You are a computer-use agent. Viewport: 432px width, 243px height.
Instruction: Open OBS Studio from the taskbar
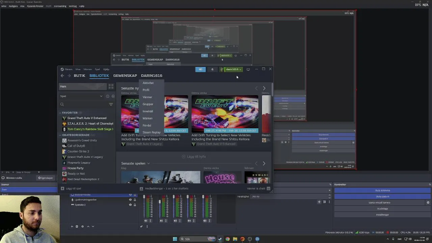[250, 239]
